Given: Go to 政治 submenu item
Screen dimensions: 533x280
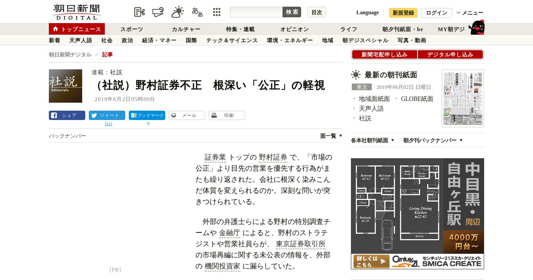Looking at the screenshot, I should coord(127,40).
